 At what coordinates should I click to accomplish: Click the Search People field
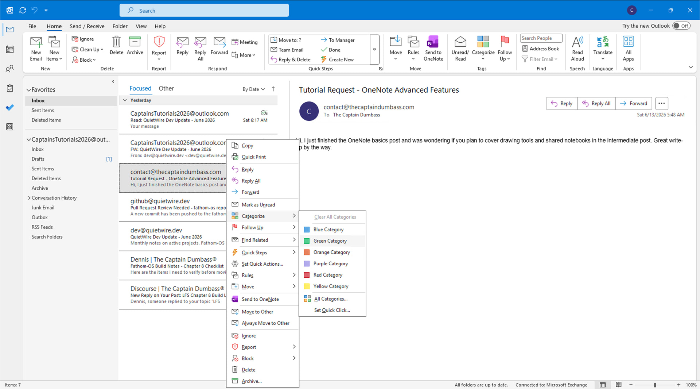541,38
